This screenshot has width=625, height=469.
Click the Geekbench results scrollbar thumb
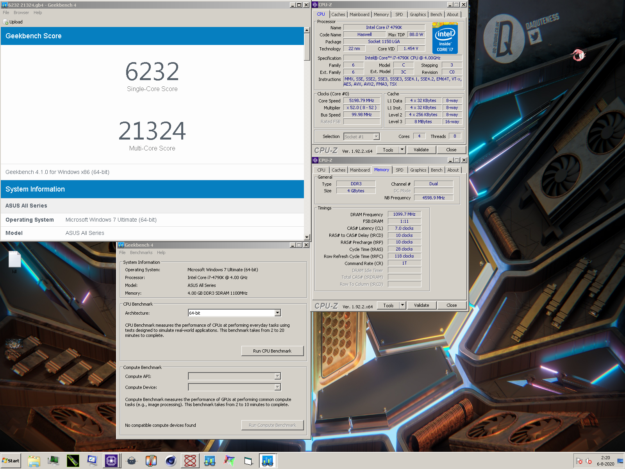pos(307,47)
